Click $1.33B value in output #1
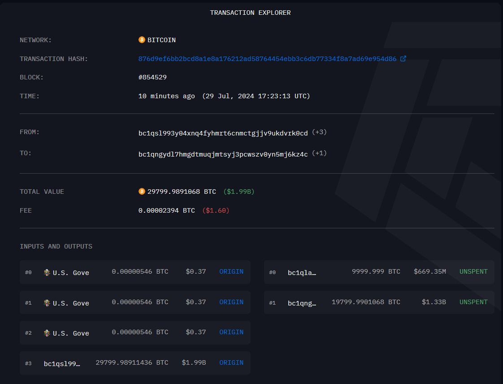The width and height of the screenshot is (503, 384). 434,302
